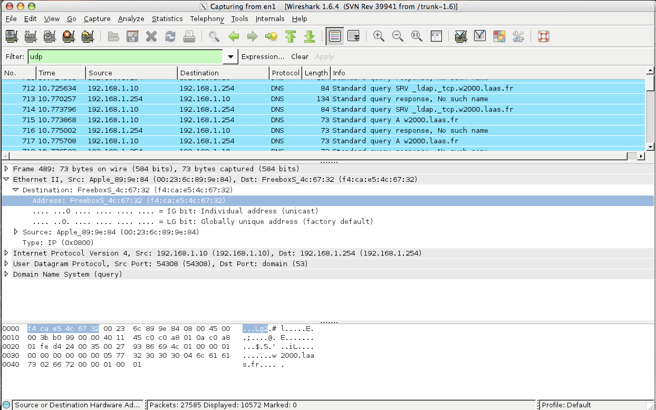Open preferences wrench icon
Image resolution: width=656 pixels, height=410 pixels.
click(x=518, y=36)
